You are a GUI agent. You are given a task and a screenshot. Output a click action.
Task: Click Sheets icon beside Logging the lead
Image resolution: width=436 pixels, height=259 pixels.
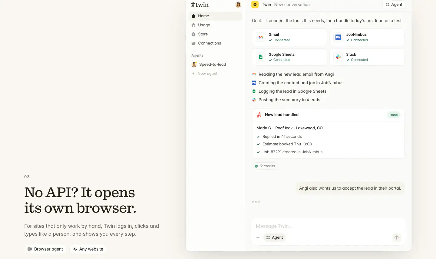click(x=254, y=91)
